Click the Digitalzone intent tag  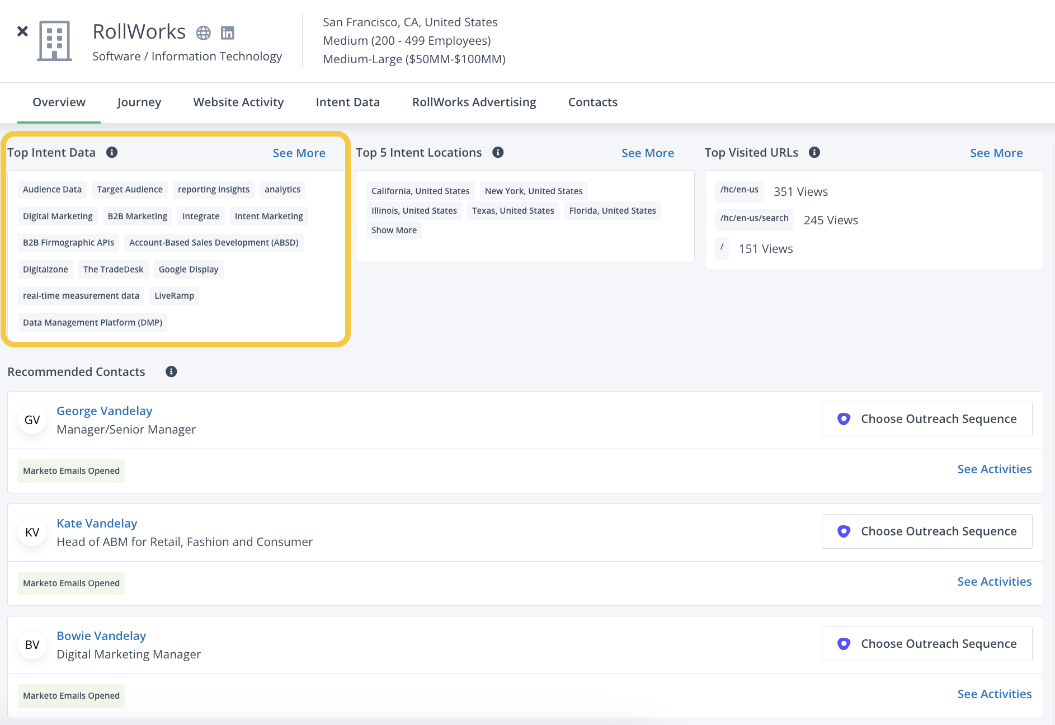(45, 270)
